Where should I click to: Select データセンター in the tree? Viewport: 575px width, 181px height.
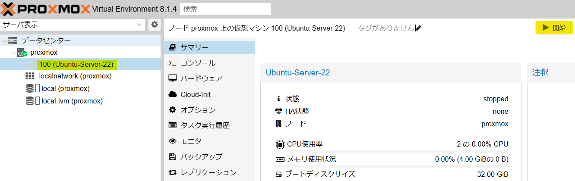[x=46, y=41]
